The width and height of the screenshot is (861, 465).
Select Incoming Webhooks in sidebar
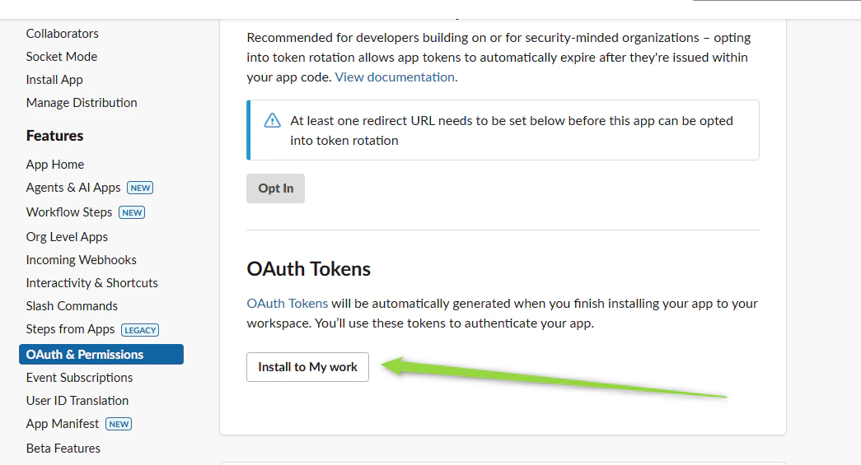(82, 260)
